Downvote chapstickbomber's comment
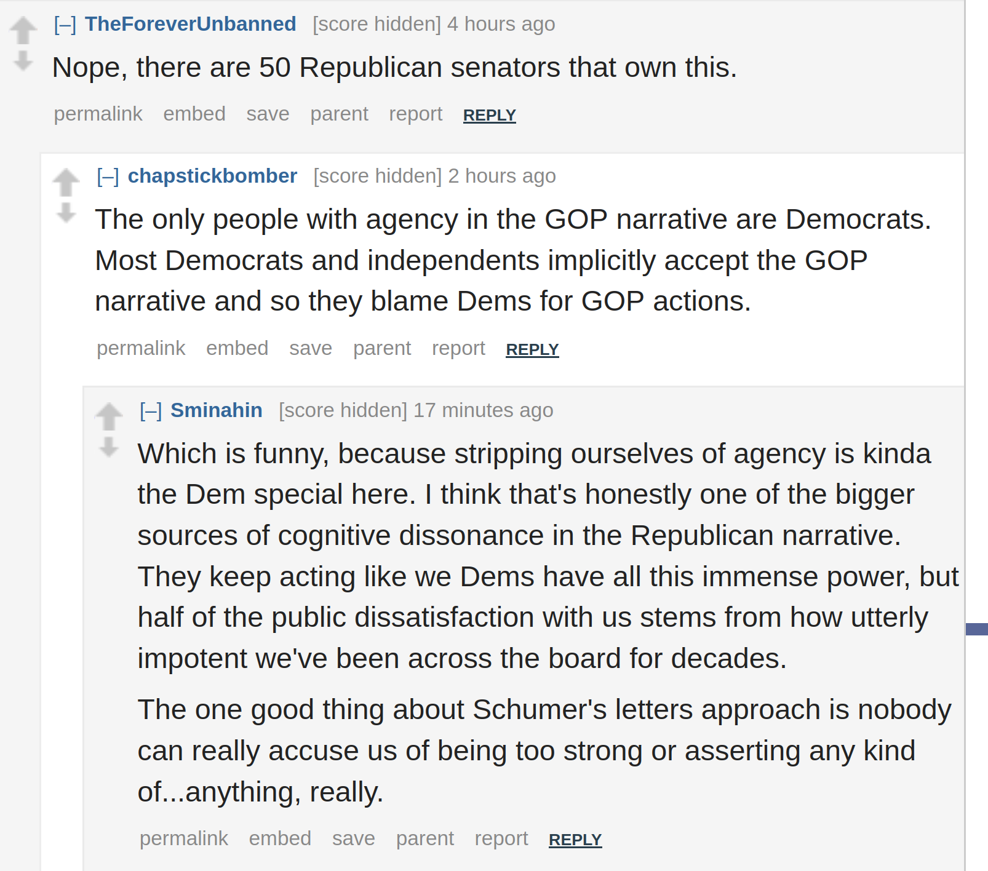This screenshot has height=871, width=988. 66,213
